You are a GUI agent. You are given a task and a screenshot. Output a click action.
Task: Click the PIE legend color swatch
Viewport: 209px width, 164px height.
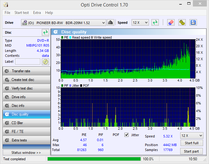(x=62, y=37)
